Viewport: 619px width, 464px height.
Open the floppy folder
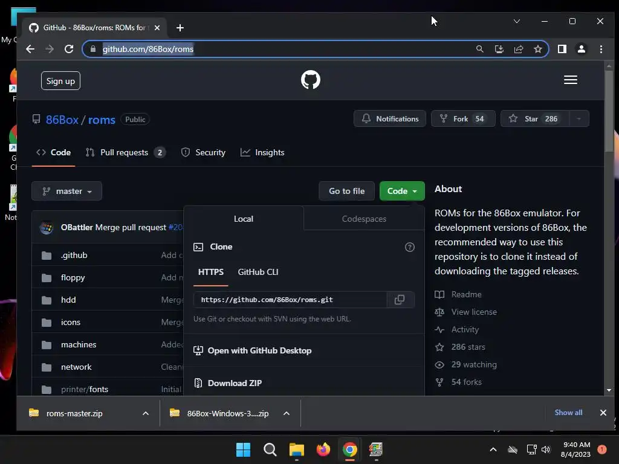point(73,278)
